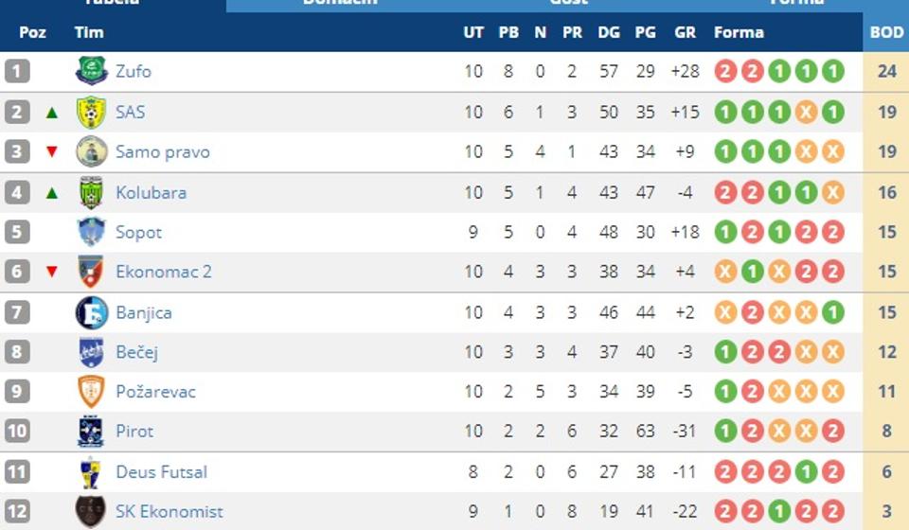The image size is (909, 530).
Task: Switch to the Gost tab
Action: click(568, 4)
